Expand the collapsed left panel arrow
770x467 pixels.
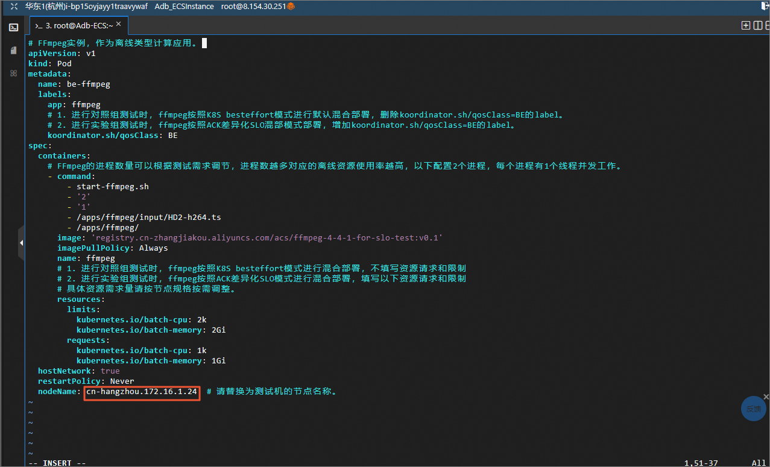21,243
